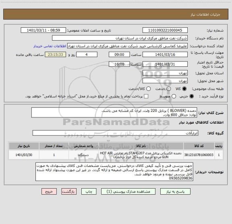The height and width of the screenshot is (224, 232).
Task: Select the کالا radio button
Action: click(184, 88)
